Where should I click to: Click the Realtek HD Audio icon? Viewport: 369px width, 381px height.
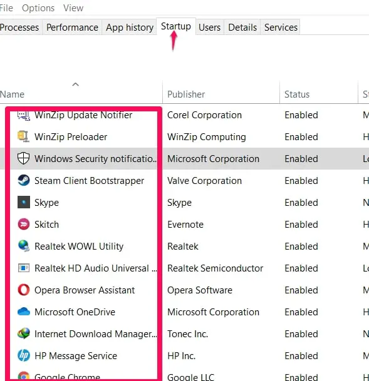click(x=24, y=268)
